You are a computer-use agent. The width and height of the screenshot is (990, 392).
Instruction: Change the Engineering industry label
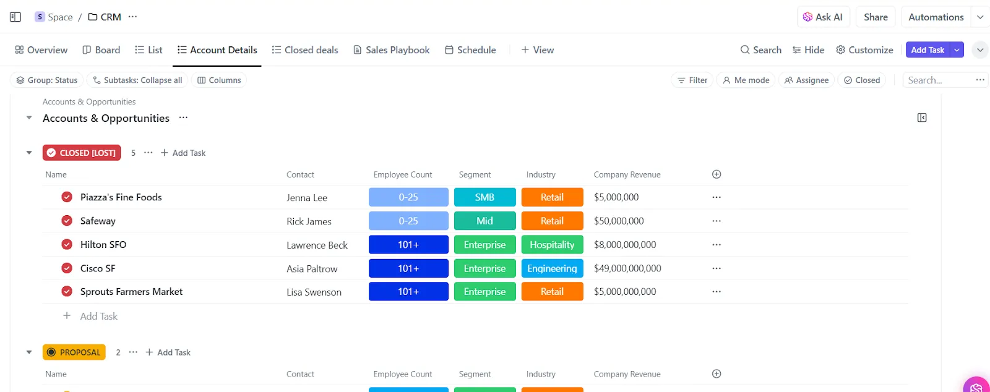(x=552, y=268)
